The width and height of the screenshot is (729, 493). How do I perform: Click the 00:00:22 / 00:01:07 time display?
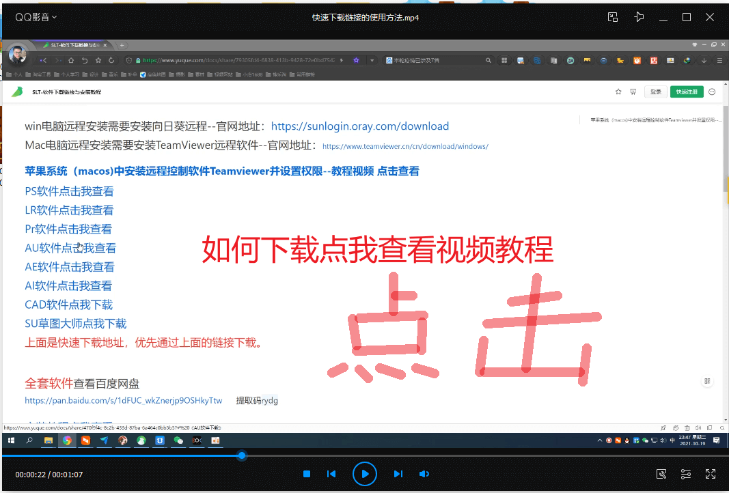49,475
